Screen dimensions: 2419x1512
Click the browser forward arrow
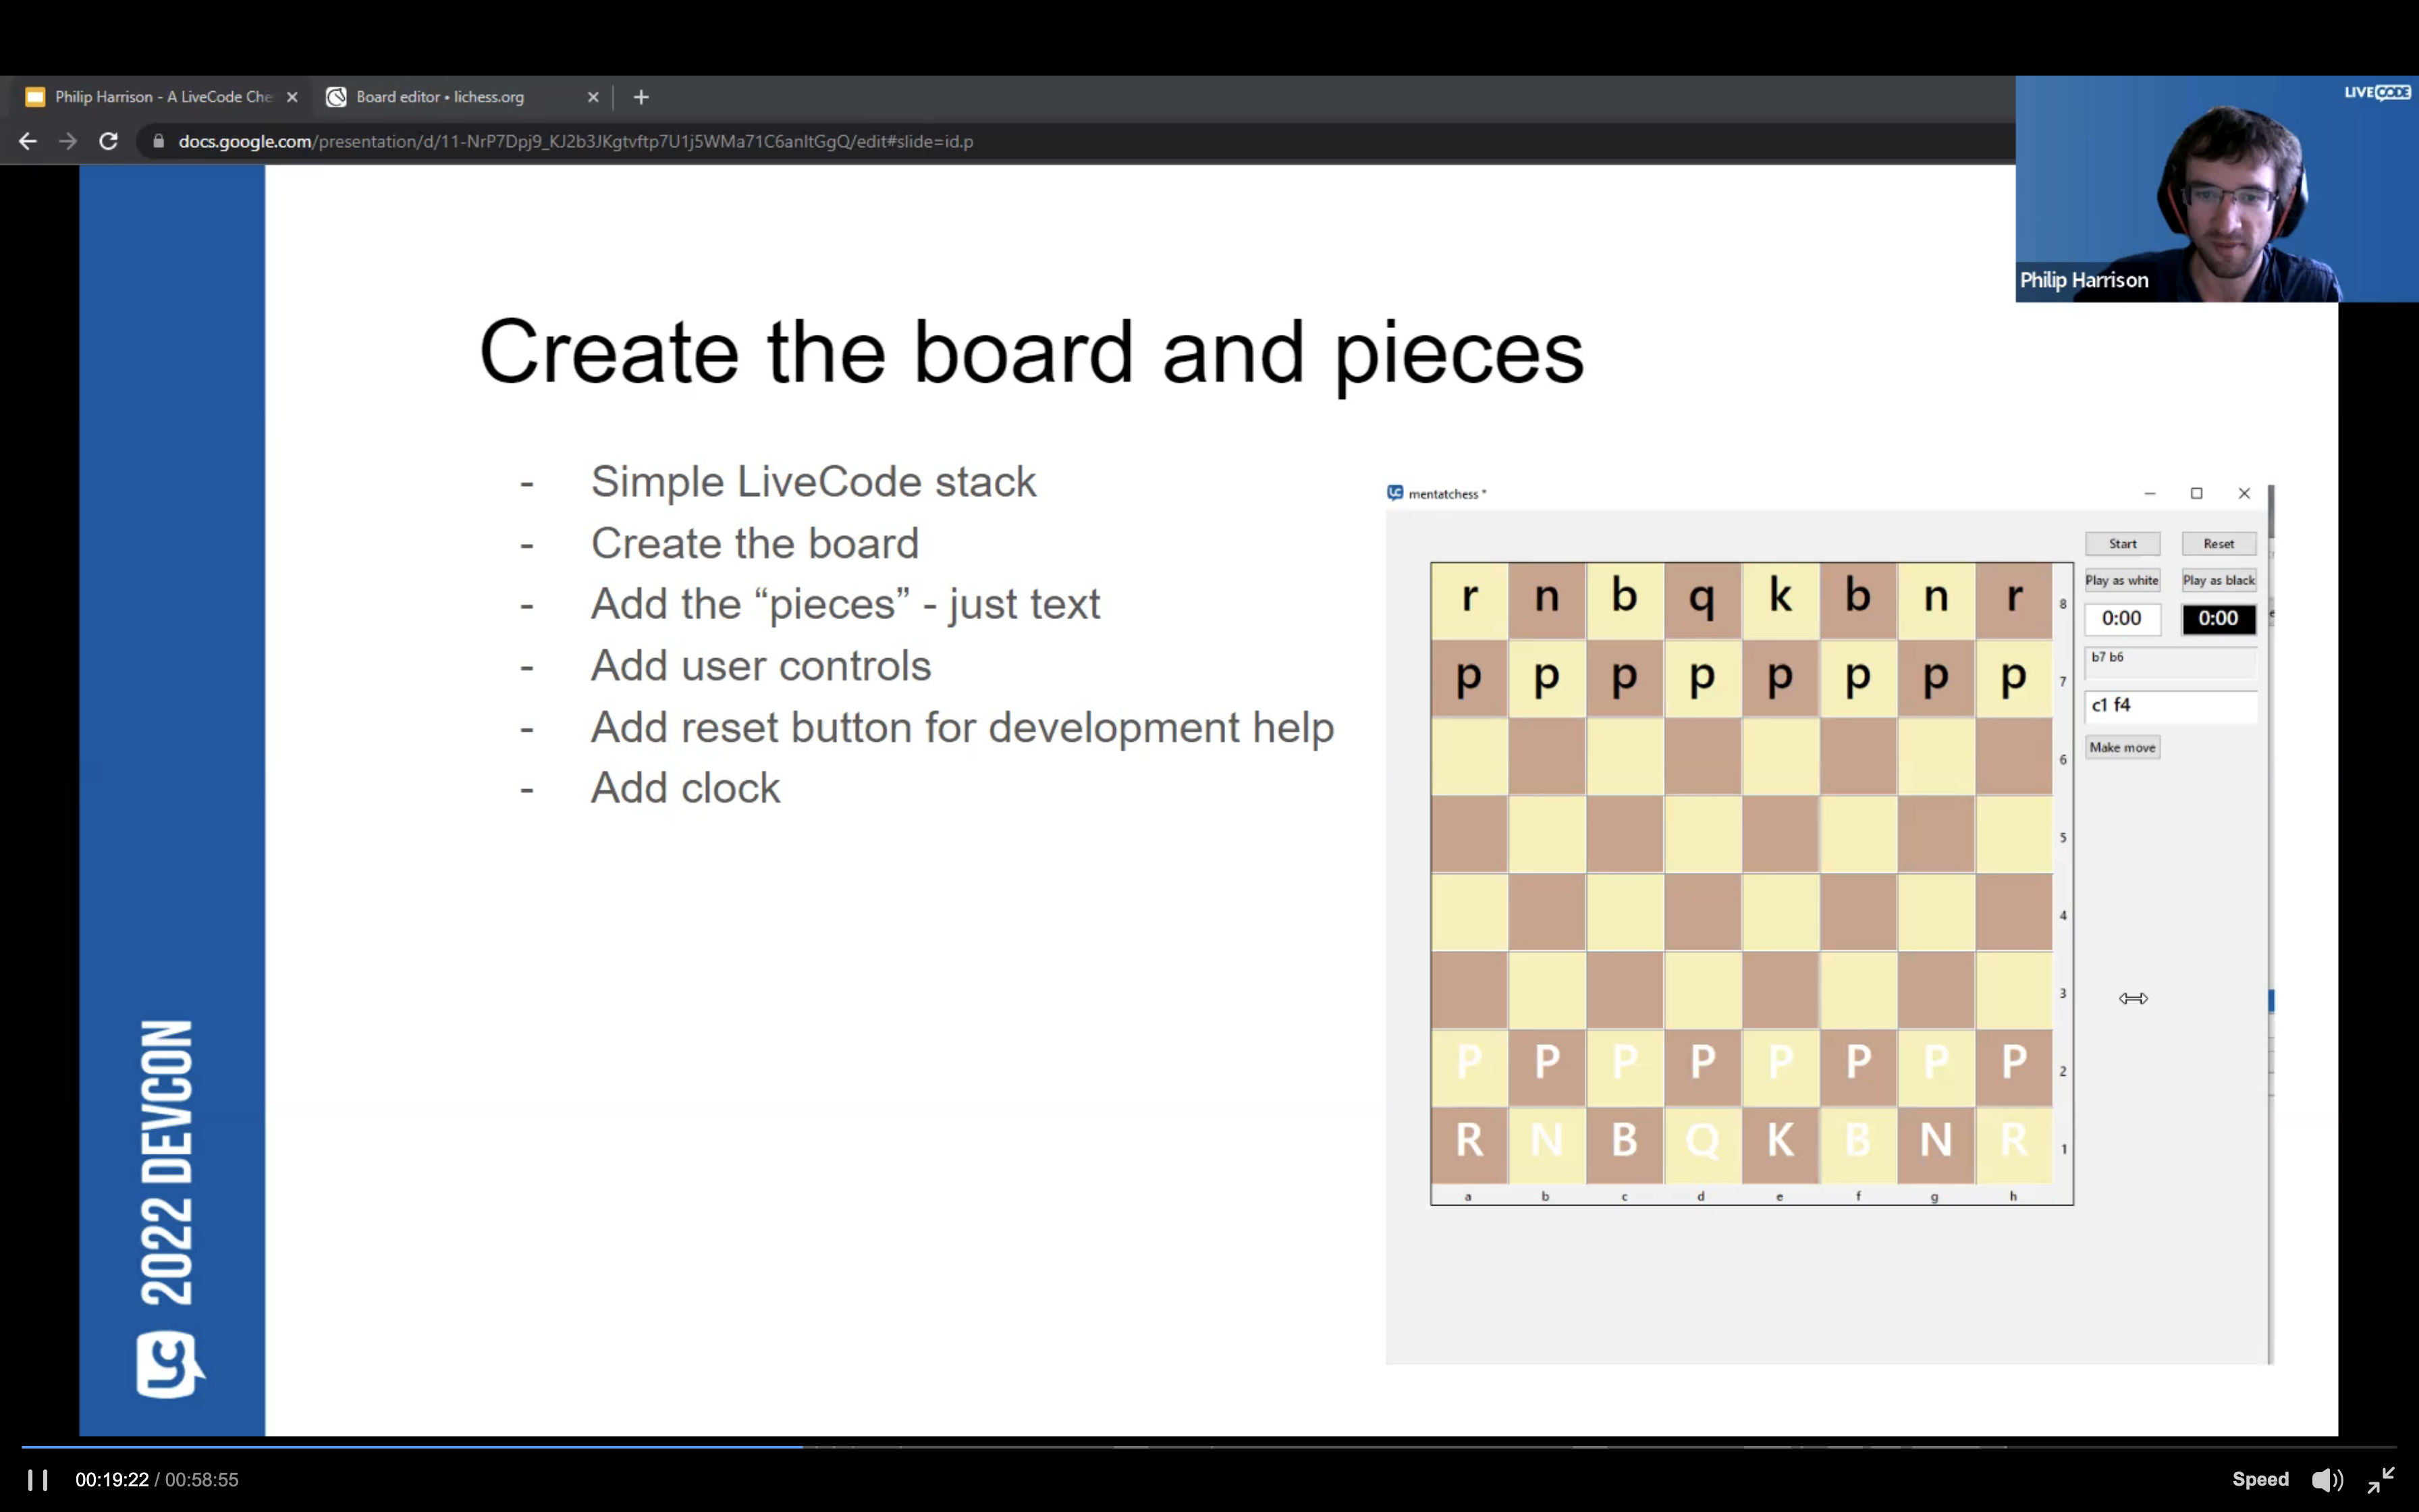tap(68, 141)
